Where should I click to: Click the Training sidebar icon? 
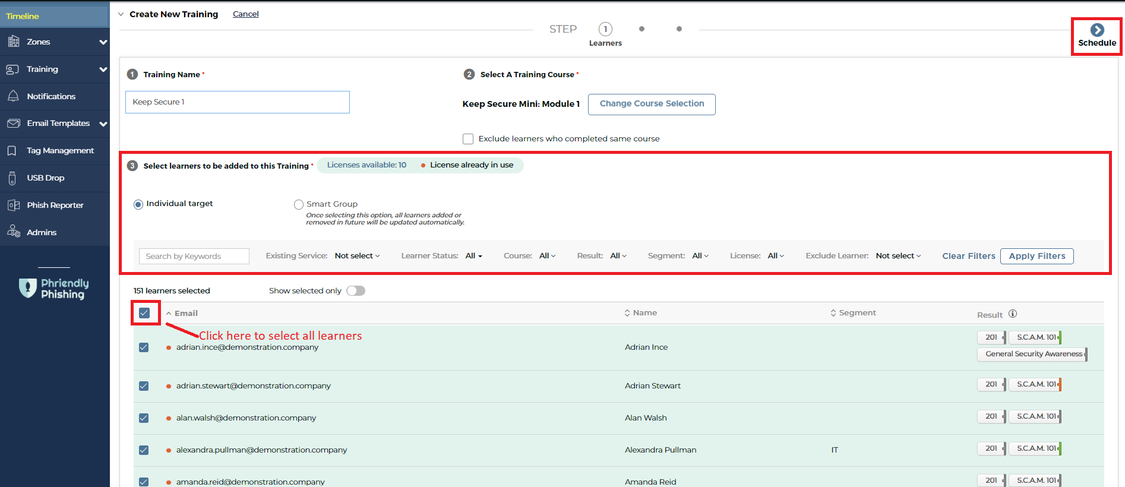point(12,69)
